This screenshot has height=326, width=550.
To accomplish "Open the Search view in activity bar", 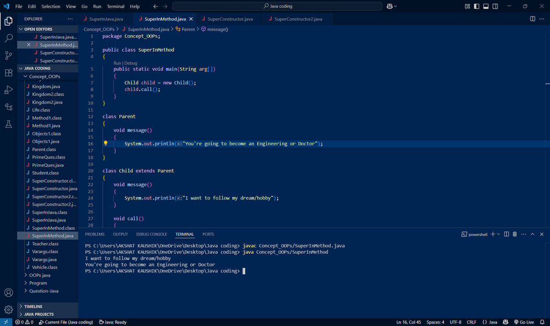I will point(8,38).
